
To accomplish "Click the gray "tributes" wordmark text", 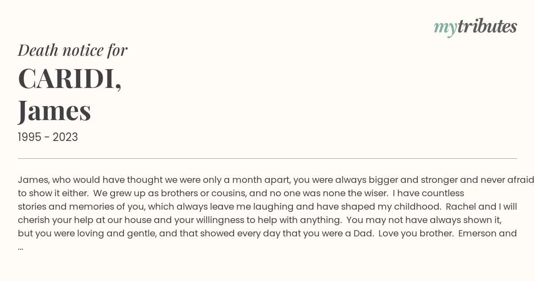I will click(487, 26).
